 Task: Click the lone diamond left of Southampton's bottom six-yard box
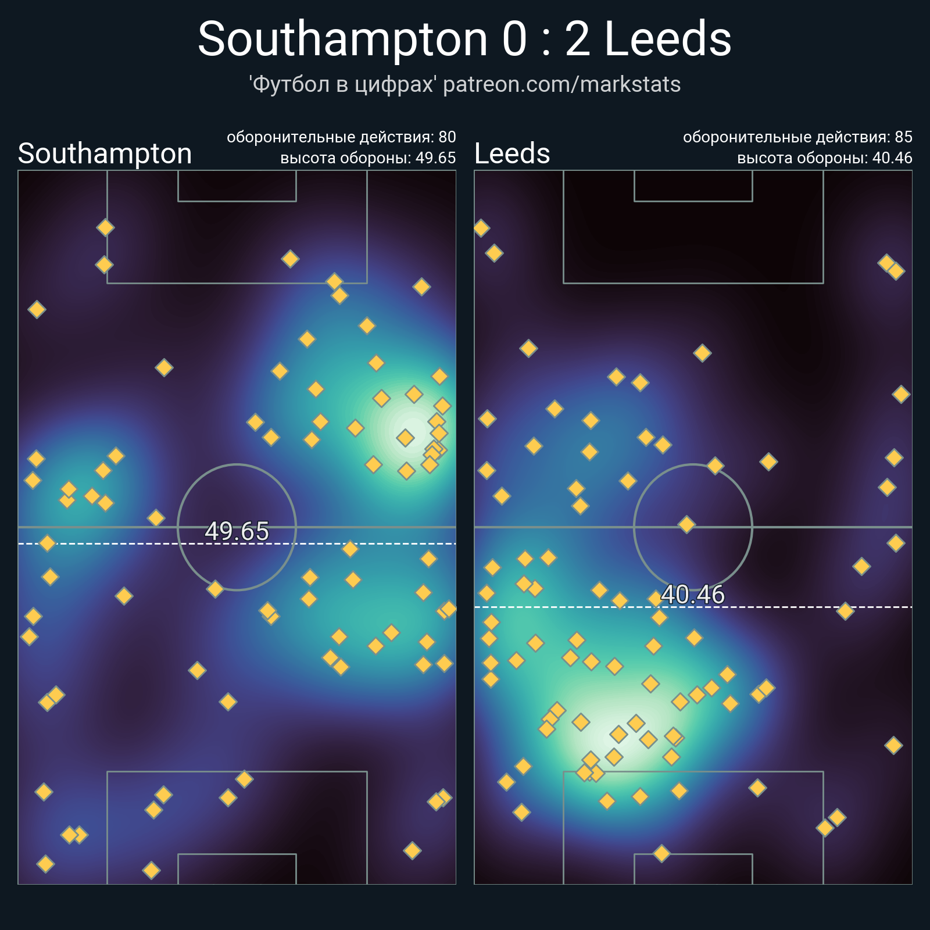pos(151,870)
